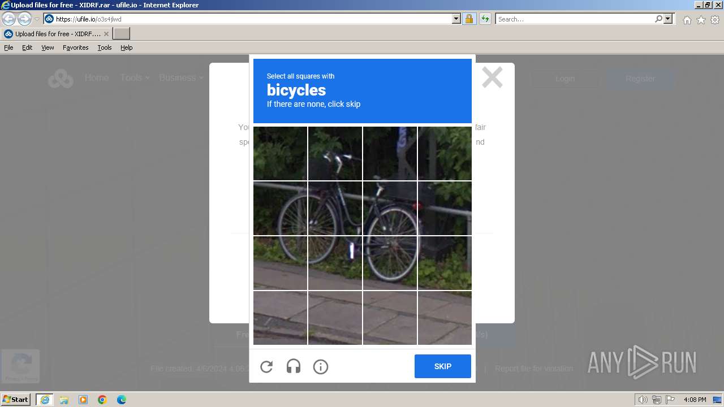Click 'Report file for violation' link
Screen dimensions: 724x407
click(534, 369)
